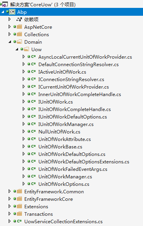Viewport: 143px width, 226px height.
Task: Select the Abp project name
Action: (x=22, y=12)
